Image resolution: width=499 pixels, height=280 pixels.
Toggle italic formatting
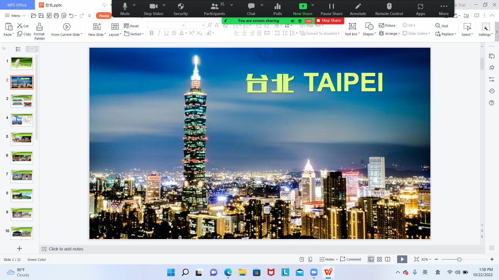159,33
